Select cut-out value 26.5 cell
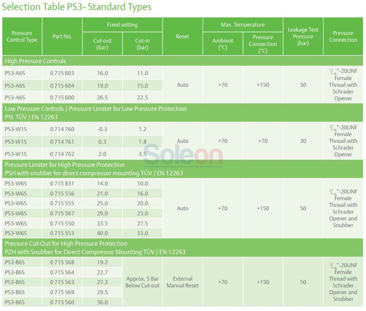The image size is (366, 311). tap(102, 97)
